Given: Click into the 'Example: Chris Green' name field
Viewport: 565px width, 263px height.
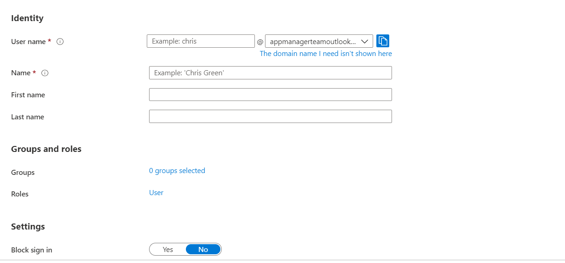Looking at the screenshot, I should click(x=270, y=73).
